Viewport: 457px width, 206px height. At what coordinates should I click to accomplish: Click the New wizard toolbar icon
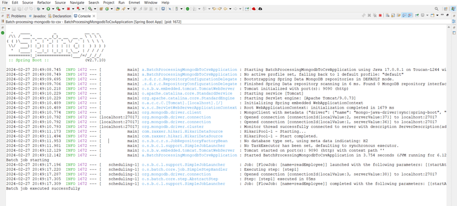click(x=4, y=9)
